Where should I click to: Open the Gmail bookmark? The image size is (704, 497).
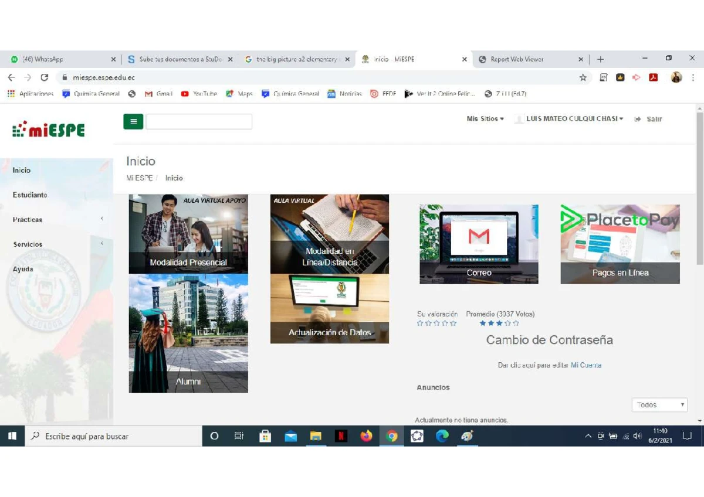pos(158,94)
